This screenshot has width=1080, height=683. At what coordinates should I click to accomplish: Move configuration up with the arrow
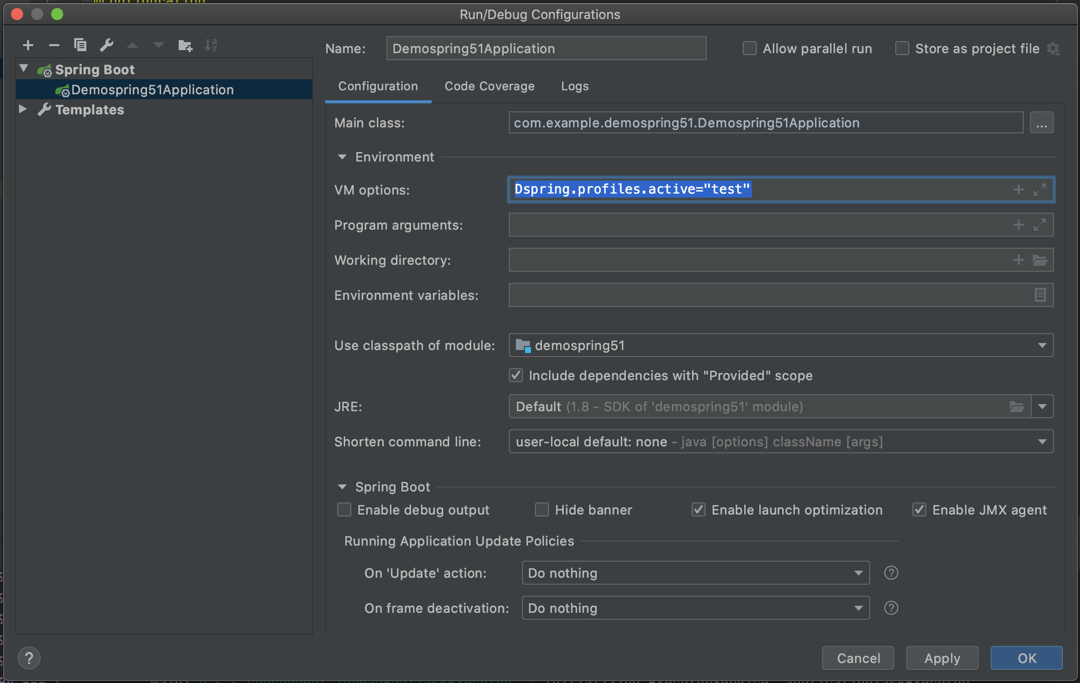(132, 46)
